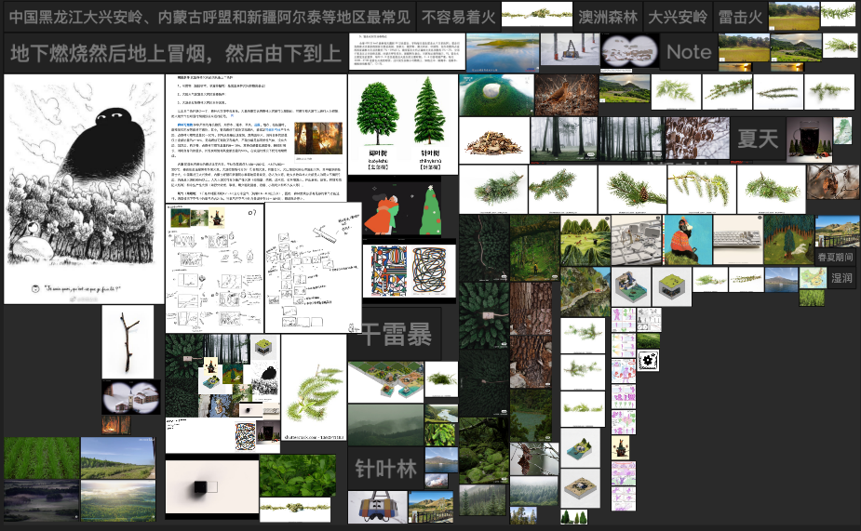The height and width of the screenshot is (531, 861).
Task: Select the wetland aerial photo at top
Action: [x=503, y=52]
